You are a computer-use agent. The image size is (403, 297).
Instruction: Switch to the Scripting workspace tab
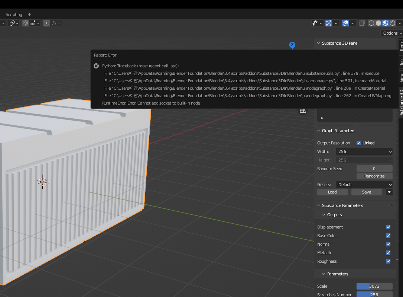[x=13, y=14]
